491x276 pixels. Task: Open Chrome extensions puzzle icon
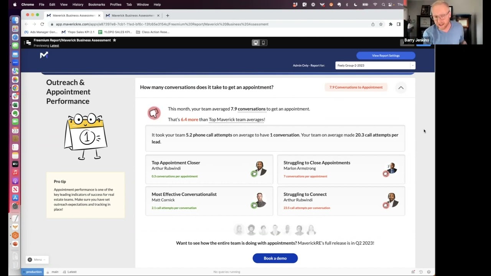point(390,24)
